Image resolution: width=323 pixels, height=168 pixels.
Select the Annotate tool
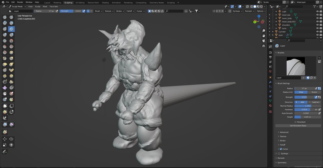pos(5,152)
